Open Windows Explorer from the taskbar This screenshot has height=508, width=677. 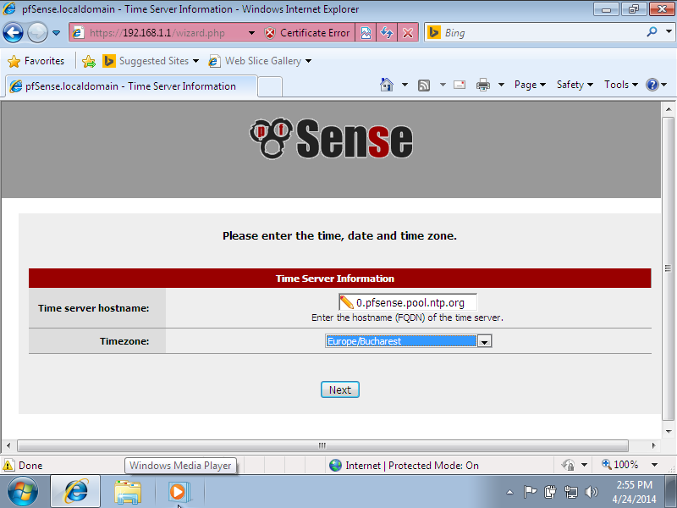click(128, 492)
